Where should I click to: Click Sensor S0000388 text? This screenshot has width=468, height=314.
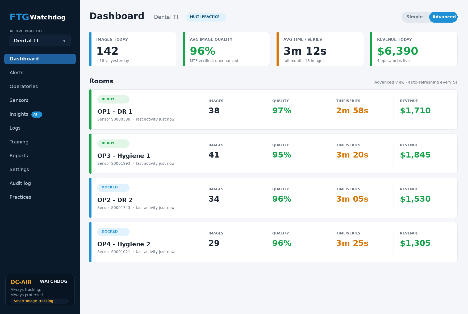point(114,119)
